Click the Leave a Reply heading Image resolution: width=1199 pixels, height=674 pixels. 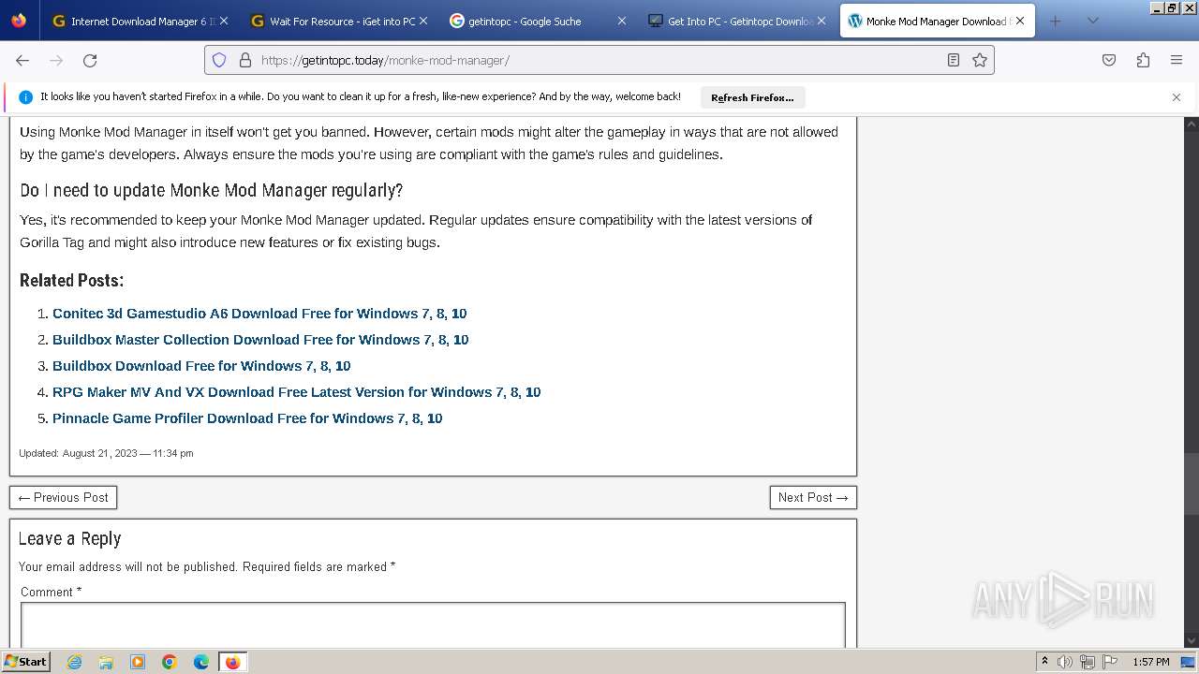pyautogui.click(x=69, y=538)
